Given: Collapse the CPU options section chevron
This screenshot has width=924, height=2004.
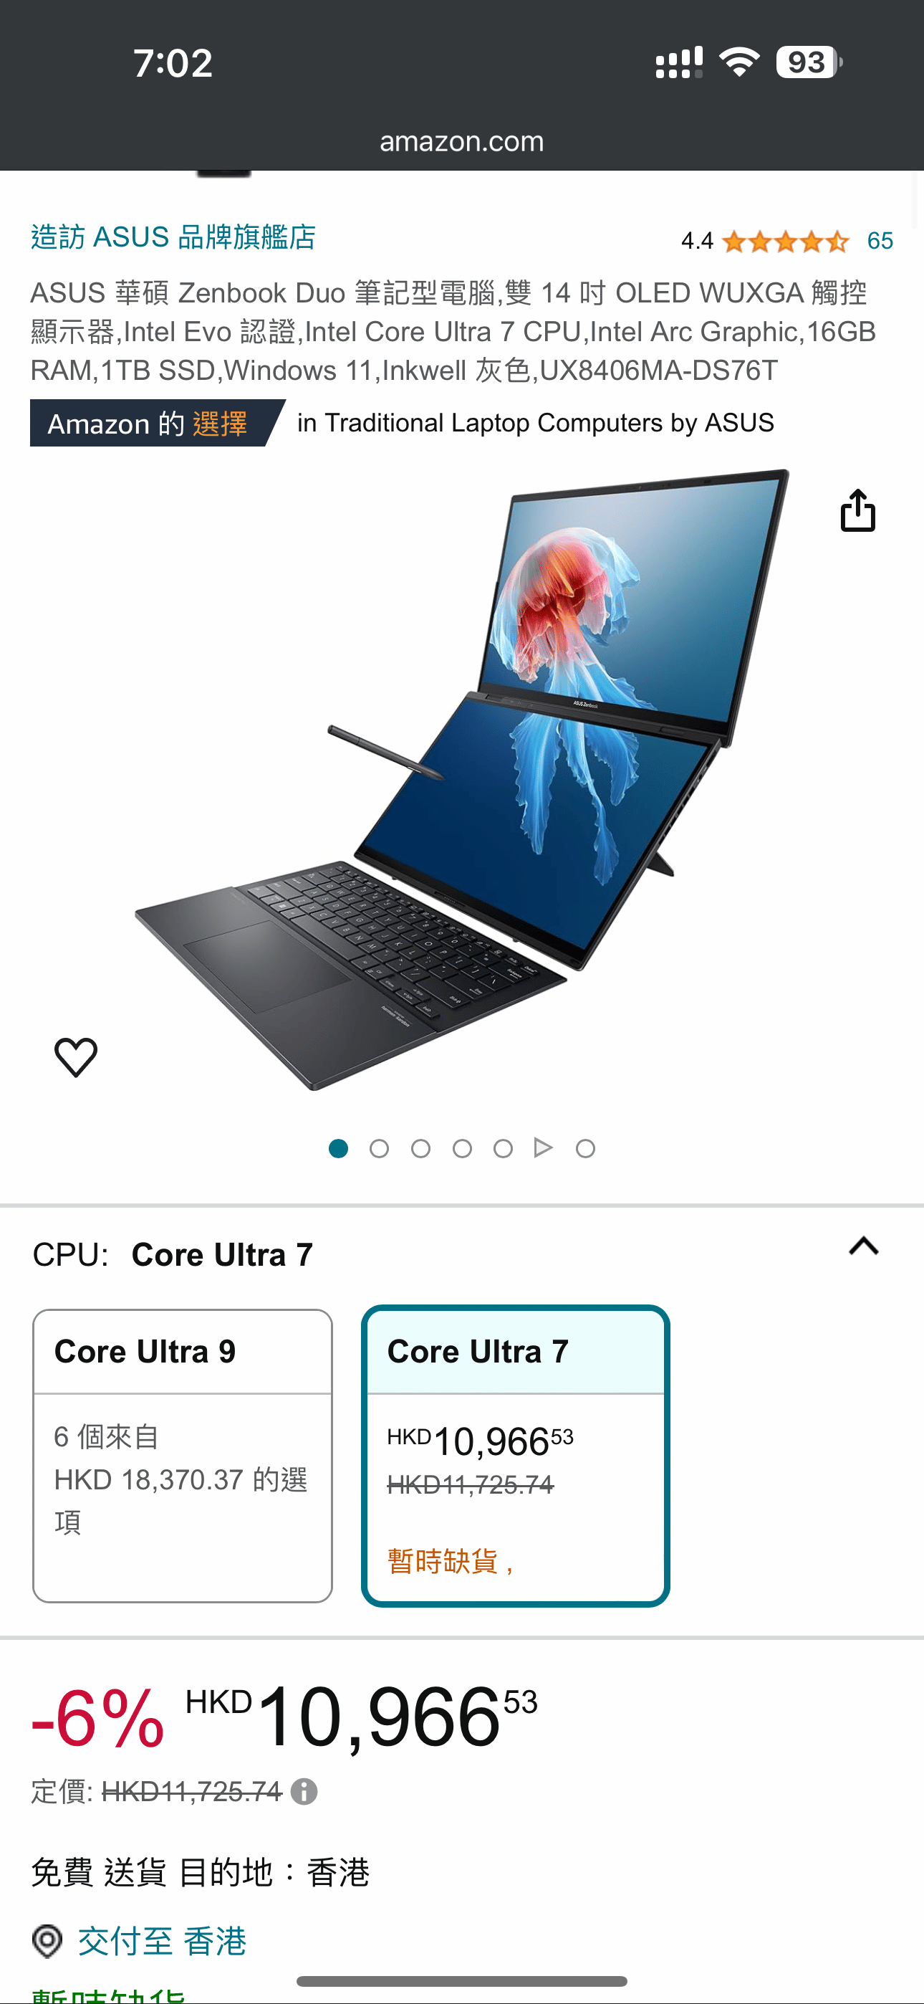Looking at the screenshot, I should point(863,1246).
